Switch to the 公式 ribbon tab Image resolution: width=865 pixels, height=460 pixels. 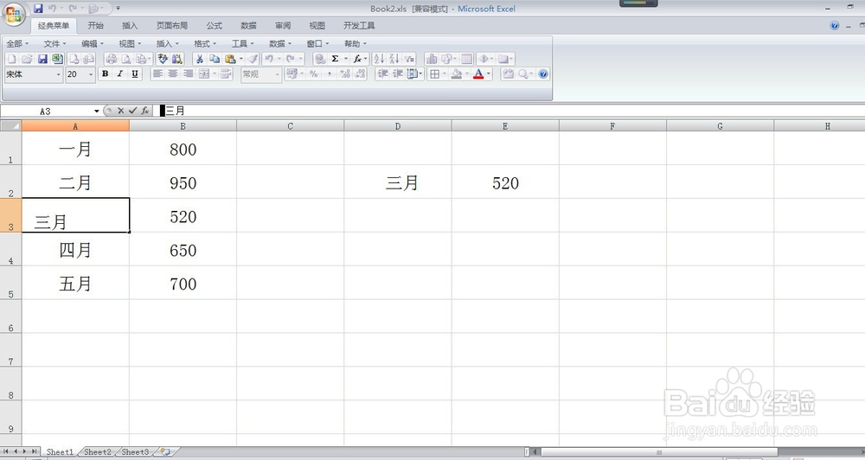(x=214, y=25)
